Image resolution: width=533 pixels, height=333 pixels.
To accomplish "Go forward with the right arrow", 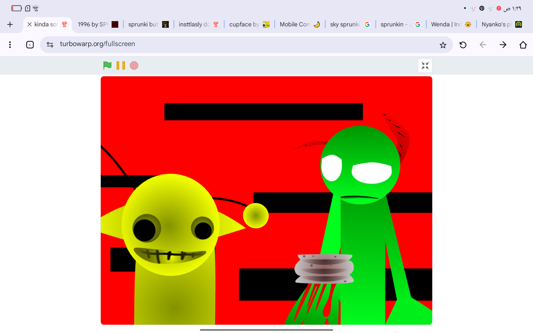I will [x=503, y=45].
